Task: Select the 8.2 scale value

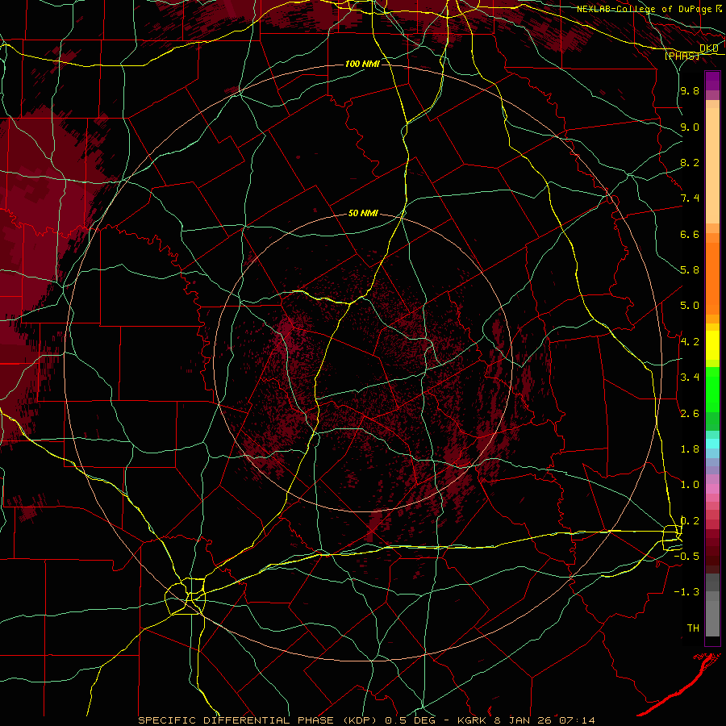Action: pyautogui.click(x=690, y=162)
